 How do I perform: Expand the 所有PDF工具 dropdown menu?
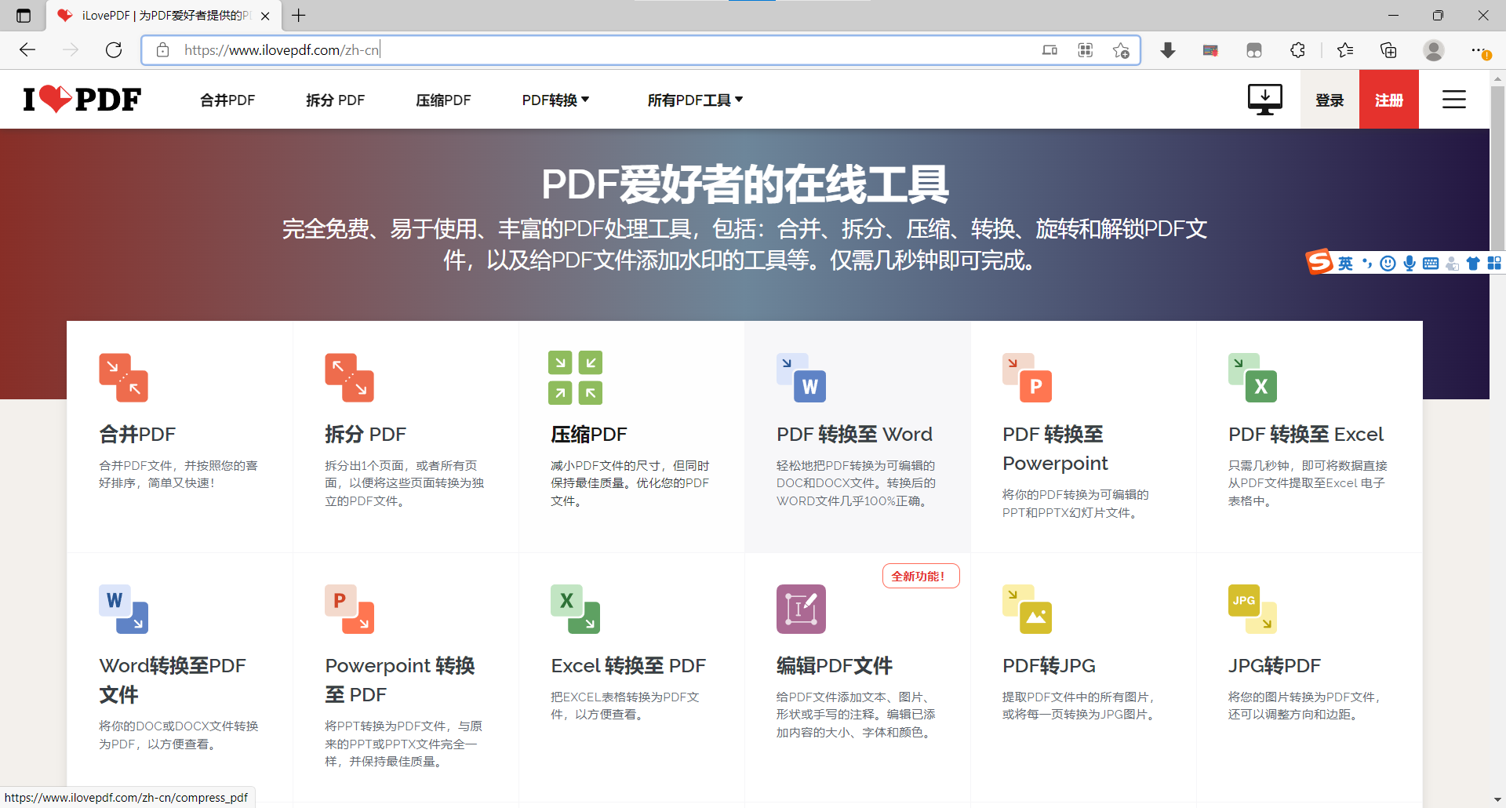pyautogui.click(x=695, y=100)
